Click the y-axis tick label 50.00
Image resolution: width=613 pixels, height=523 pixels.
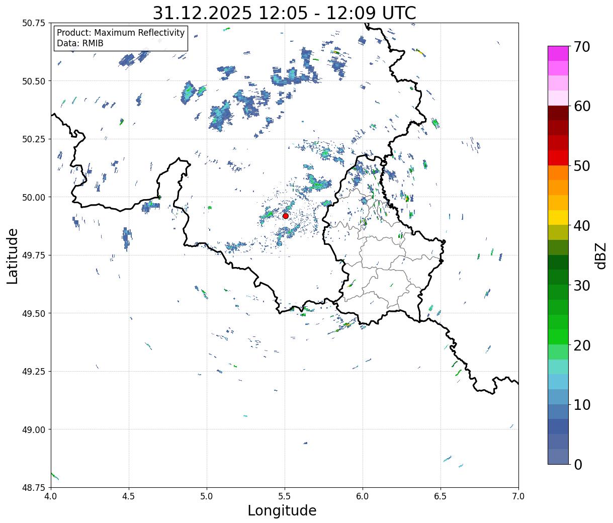point(34,197)
